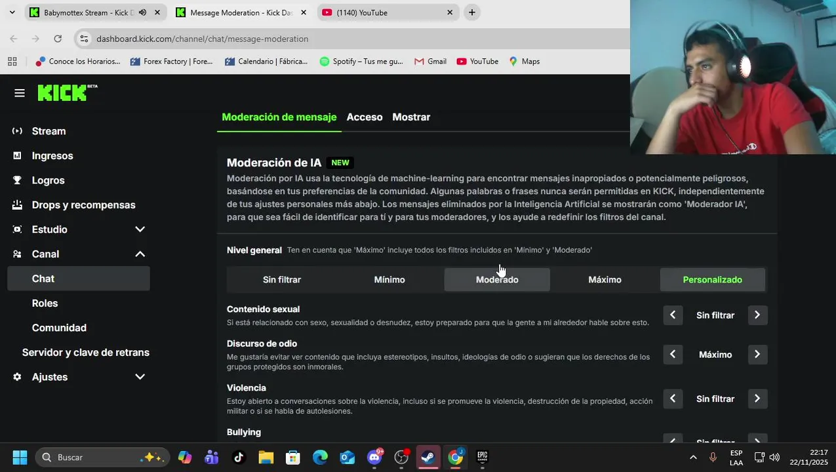Click the microphone tray icon
836x472 pixels.
[713, 457]
